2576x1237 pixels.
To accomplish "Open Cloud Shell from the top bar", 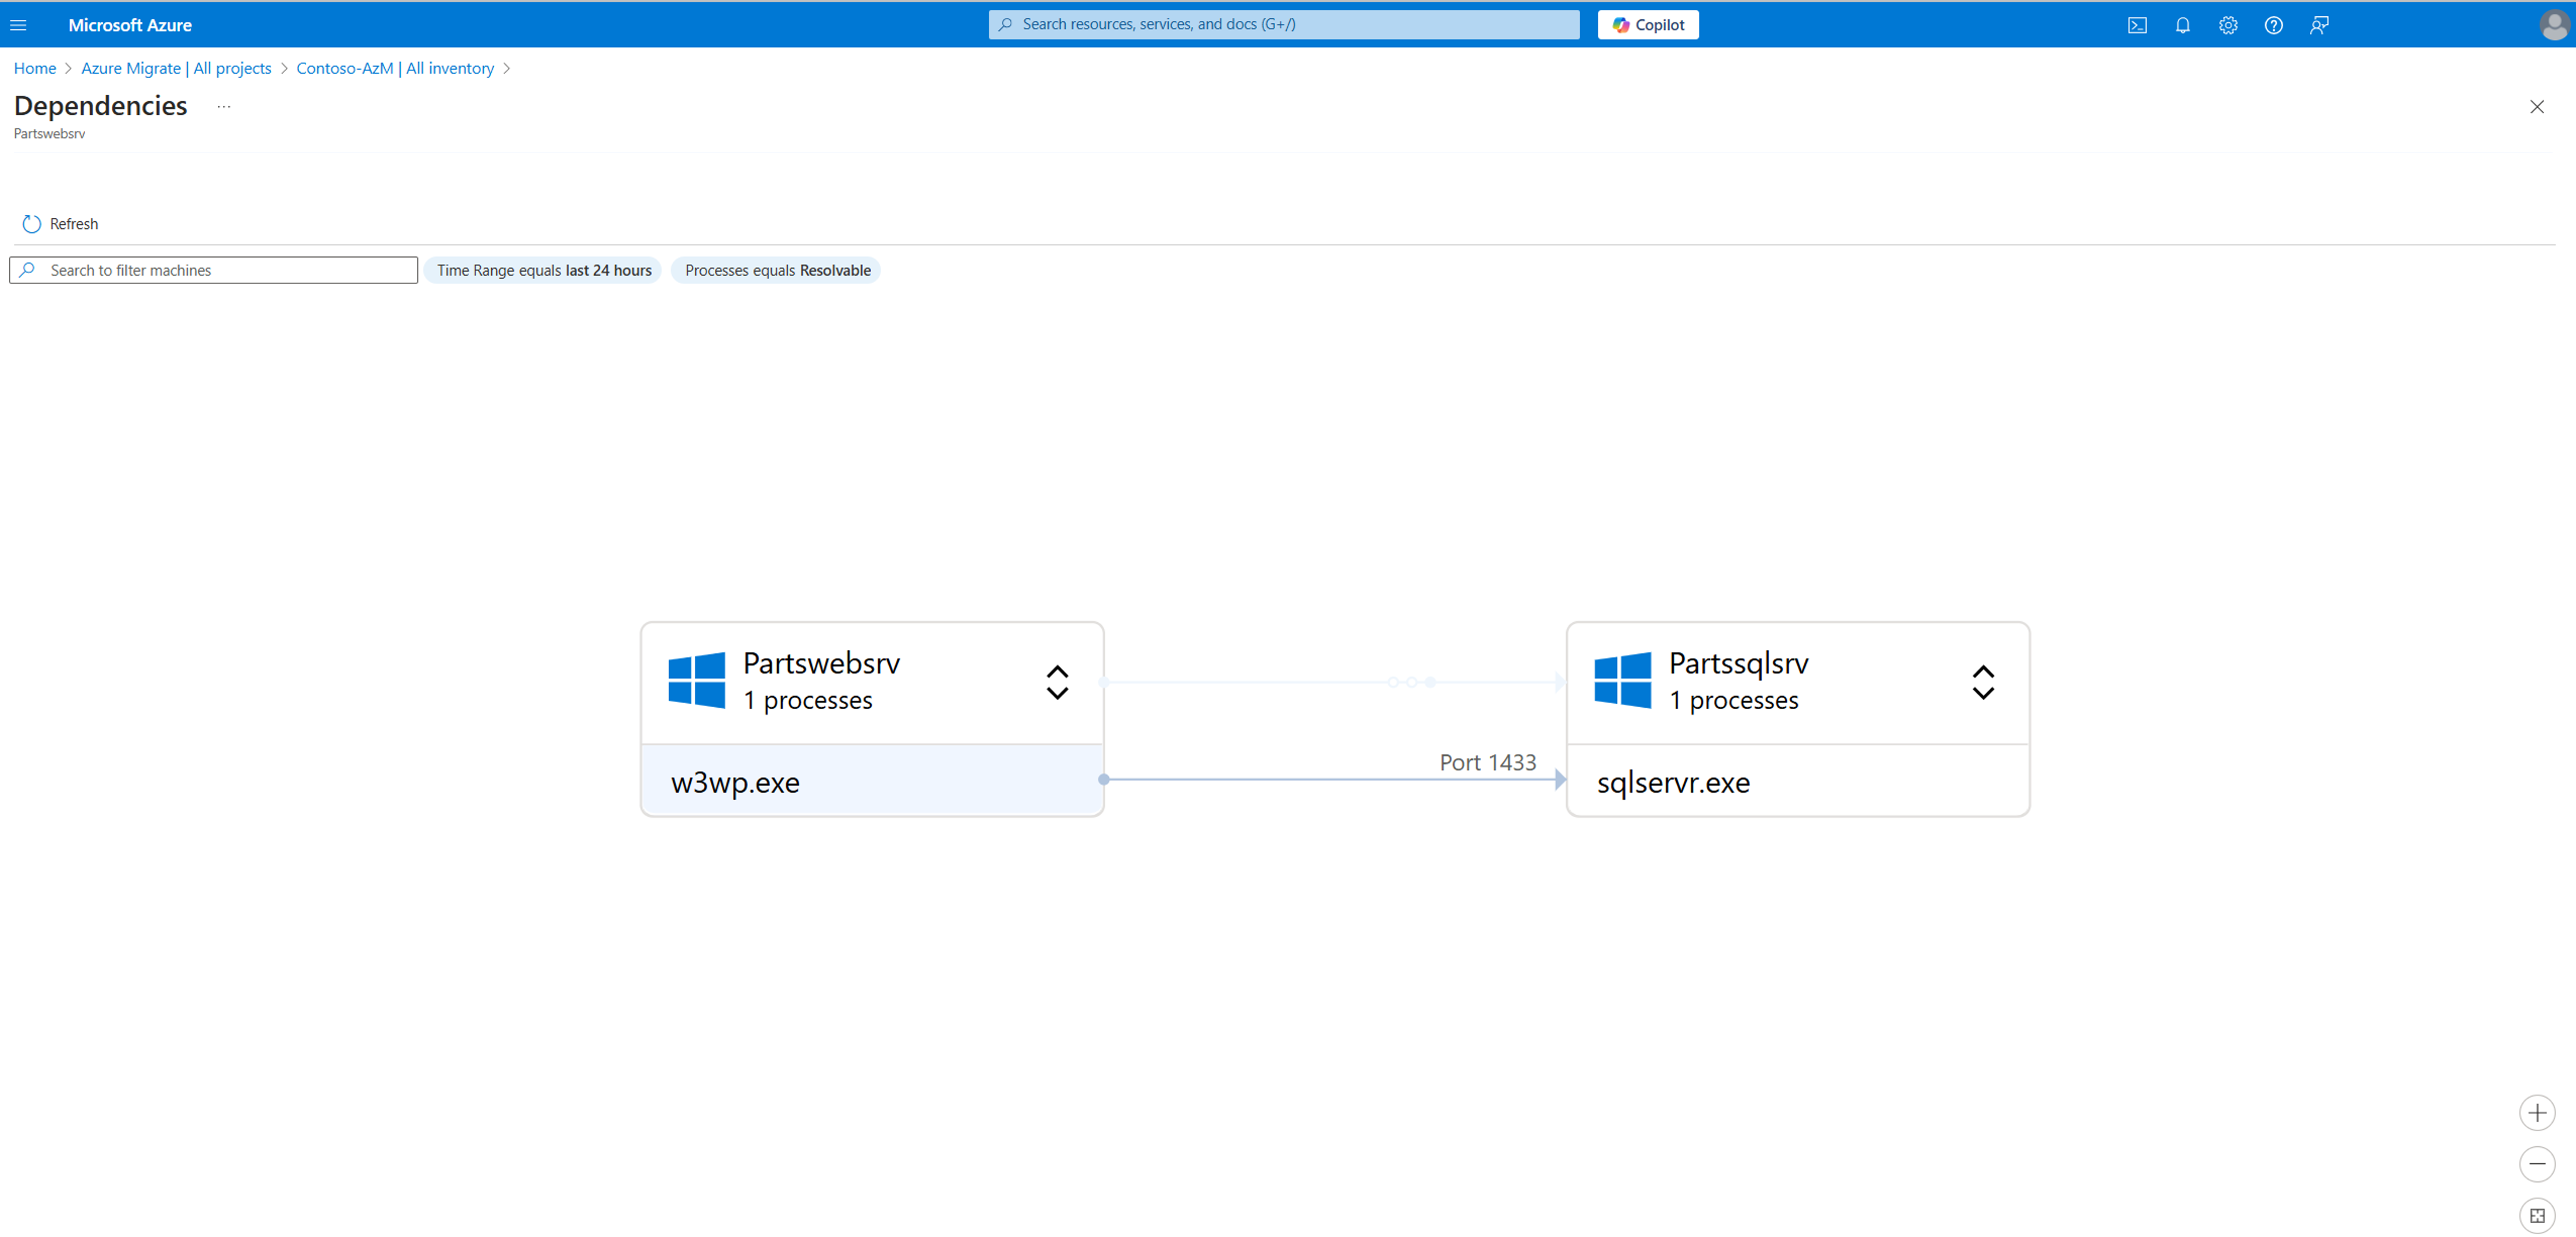I will (x=2136, y=25).
